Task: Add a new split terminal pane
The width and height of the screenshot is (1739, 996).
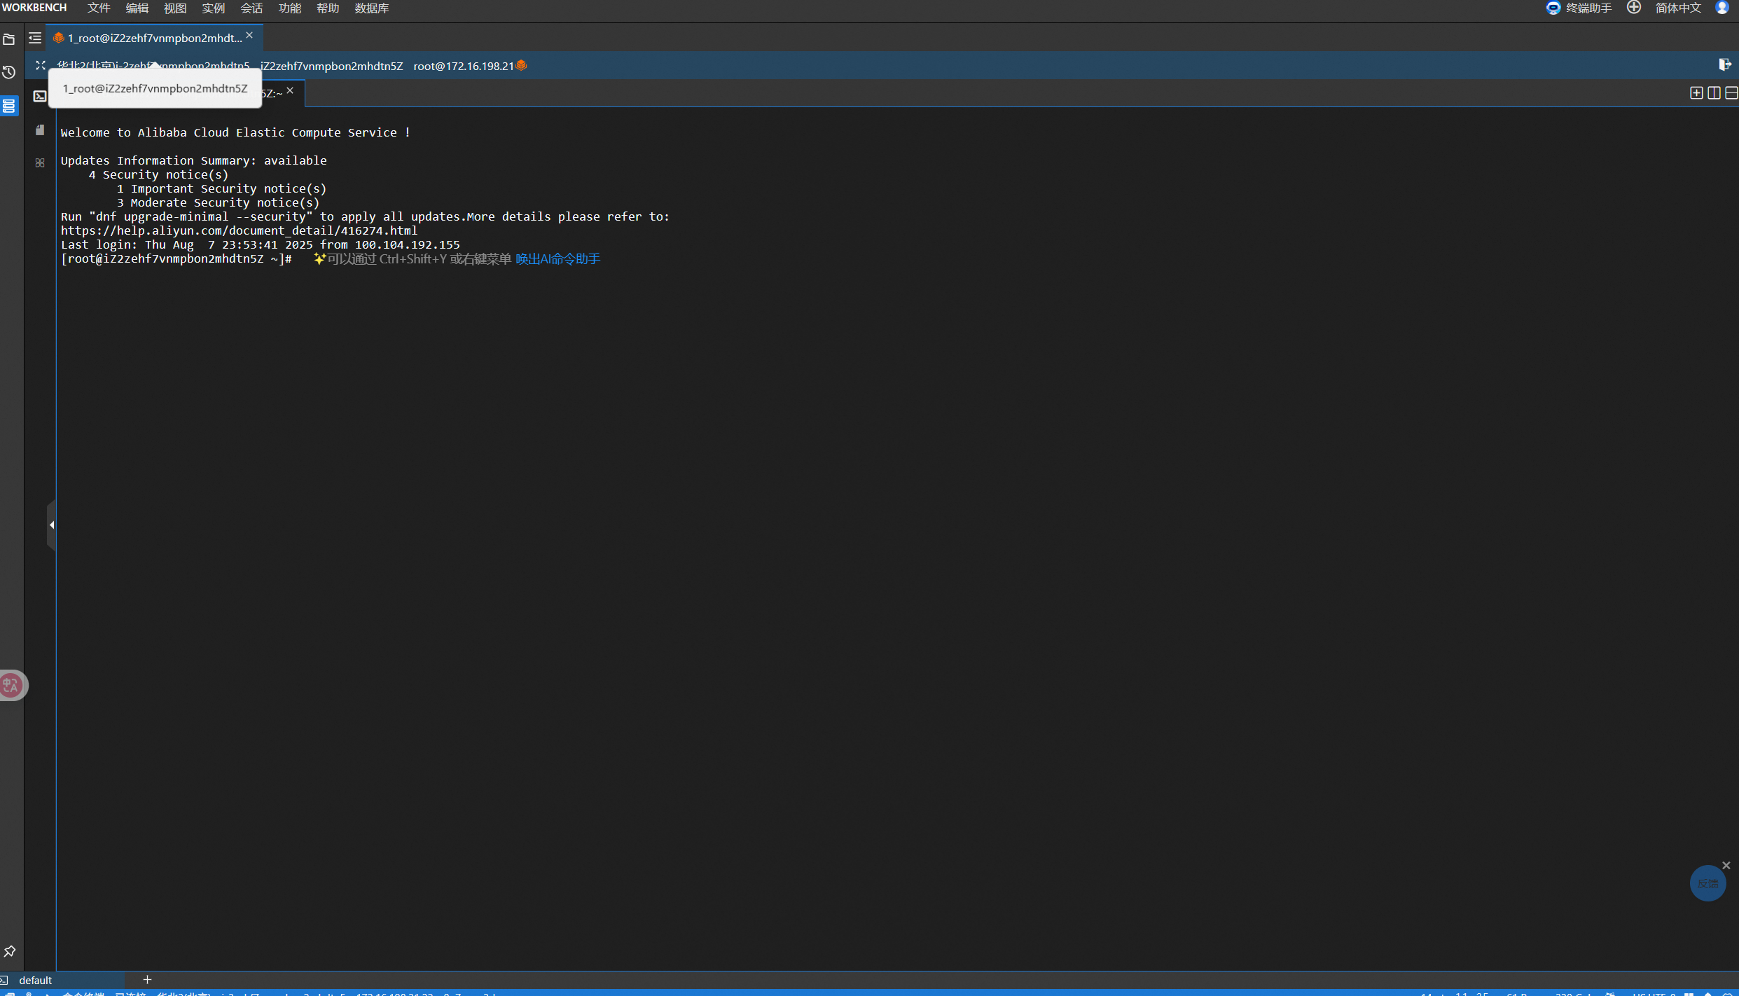Action: coord(1696,93)
